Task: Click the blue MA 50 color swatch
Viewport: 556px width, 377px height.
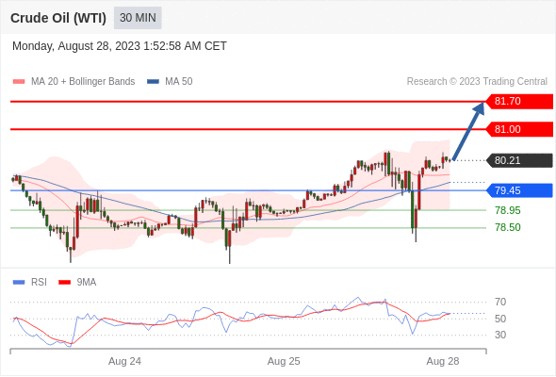Action: pos(154,82)
